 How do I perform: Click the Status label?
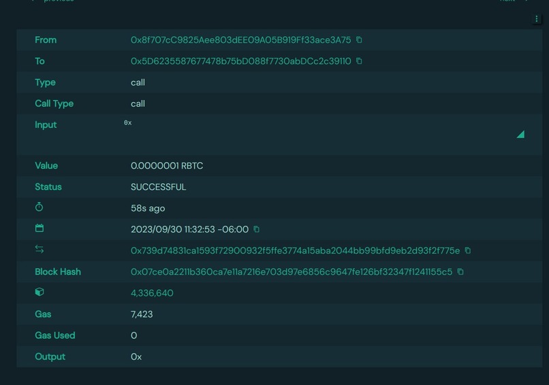tap(48, 187)
